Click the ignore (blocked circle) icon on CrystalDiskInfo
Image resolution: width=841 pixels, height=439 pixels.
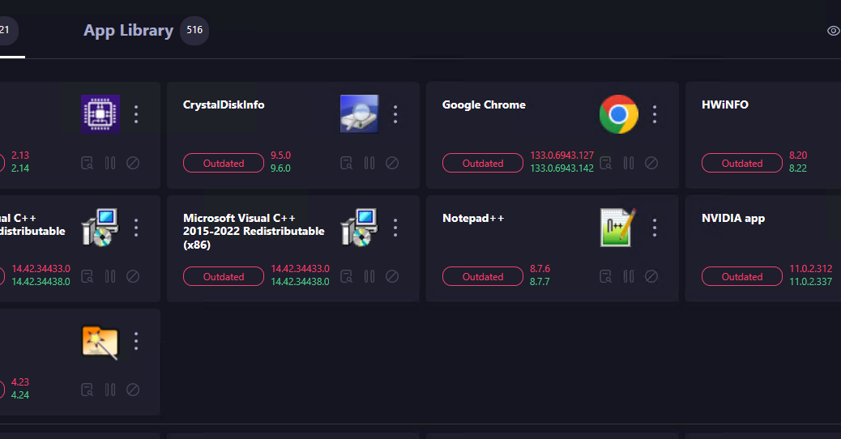(x=392, y=163)
